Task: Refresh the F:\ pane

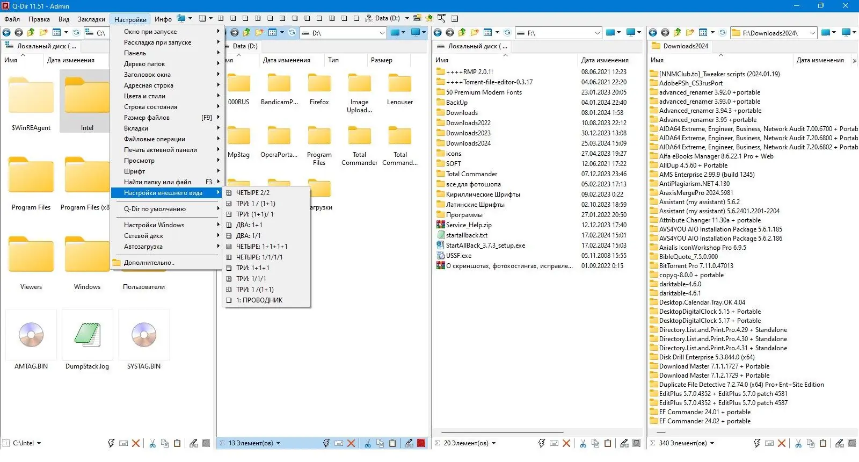Action: click(507, 33)
